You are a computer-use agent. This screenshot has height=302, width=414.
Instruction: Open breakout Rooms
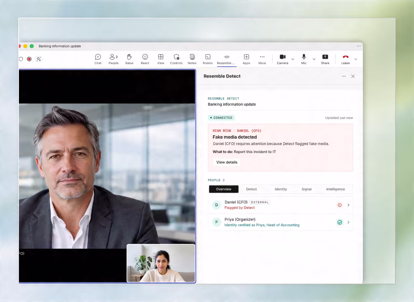[x=208, y=59]
